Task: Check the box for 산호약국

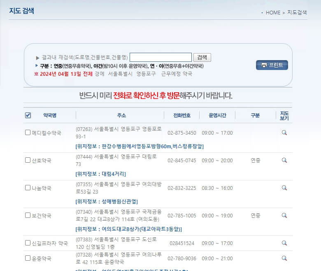Action: click(28, 160)
